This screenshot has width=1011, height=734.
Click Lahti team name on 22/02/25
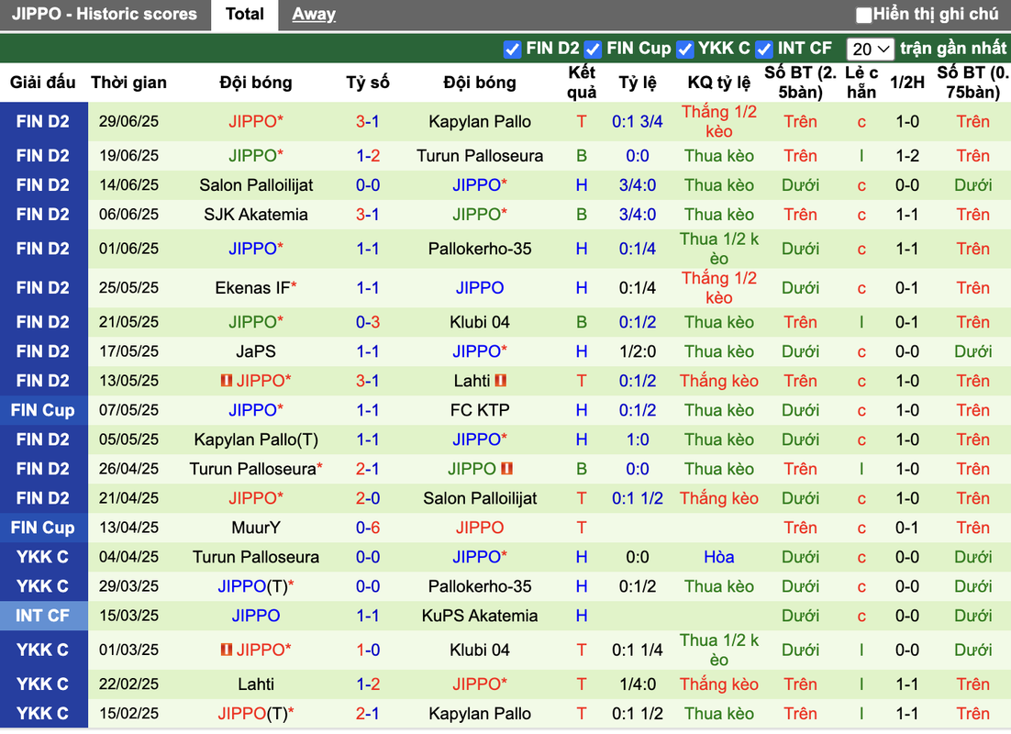256,684
